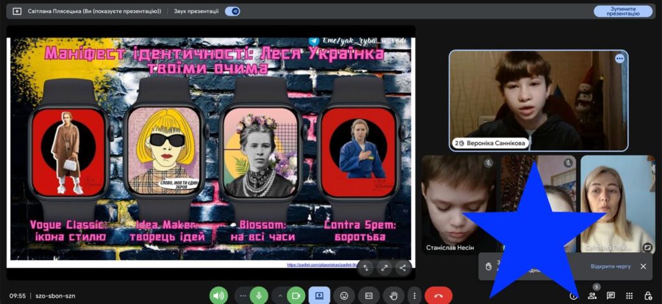Viewport: 662px width, 304px height.
Task: Dismiss the queue notification popup
Action: (x=643, y=266)
